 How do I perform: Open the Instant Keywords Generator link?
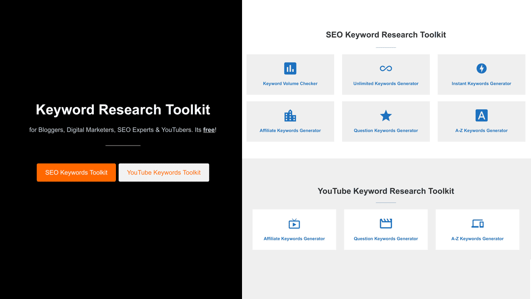pyautogui.click(x=481, y=83)
